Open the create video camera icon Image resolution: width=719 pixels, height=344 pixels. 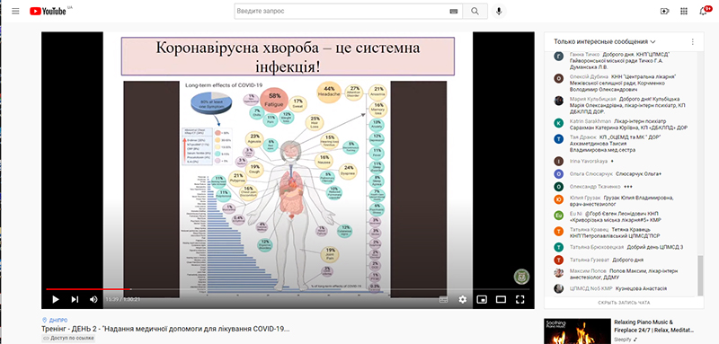point(664,12)
